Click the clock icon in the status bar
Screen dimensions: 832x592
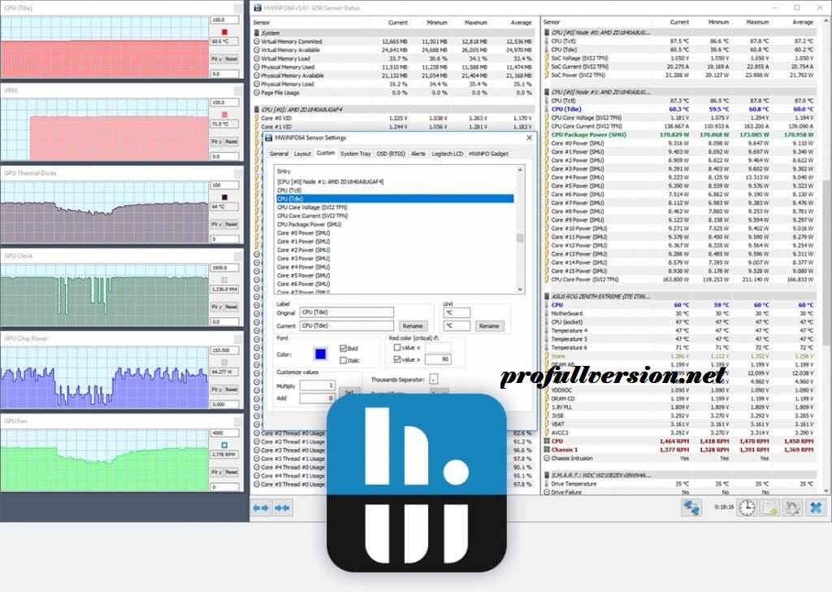[x=746, y=507]
